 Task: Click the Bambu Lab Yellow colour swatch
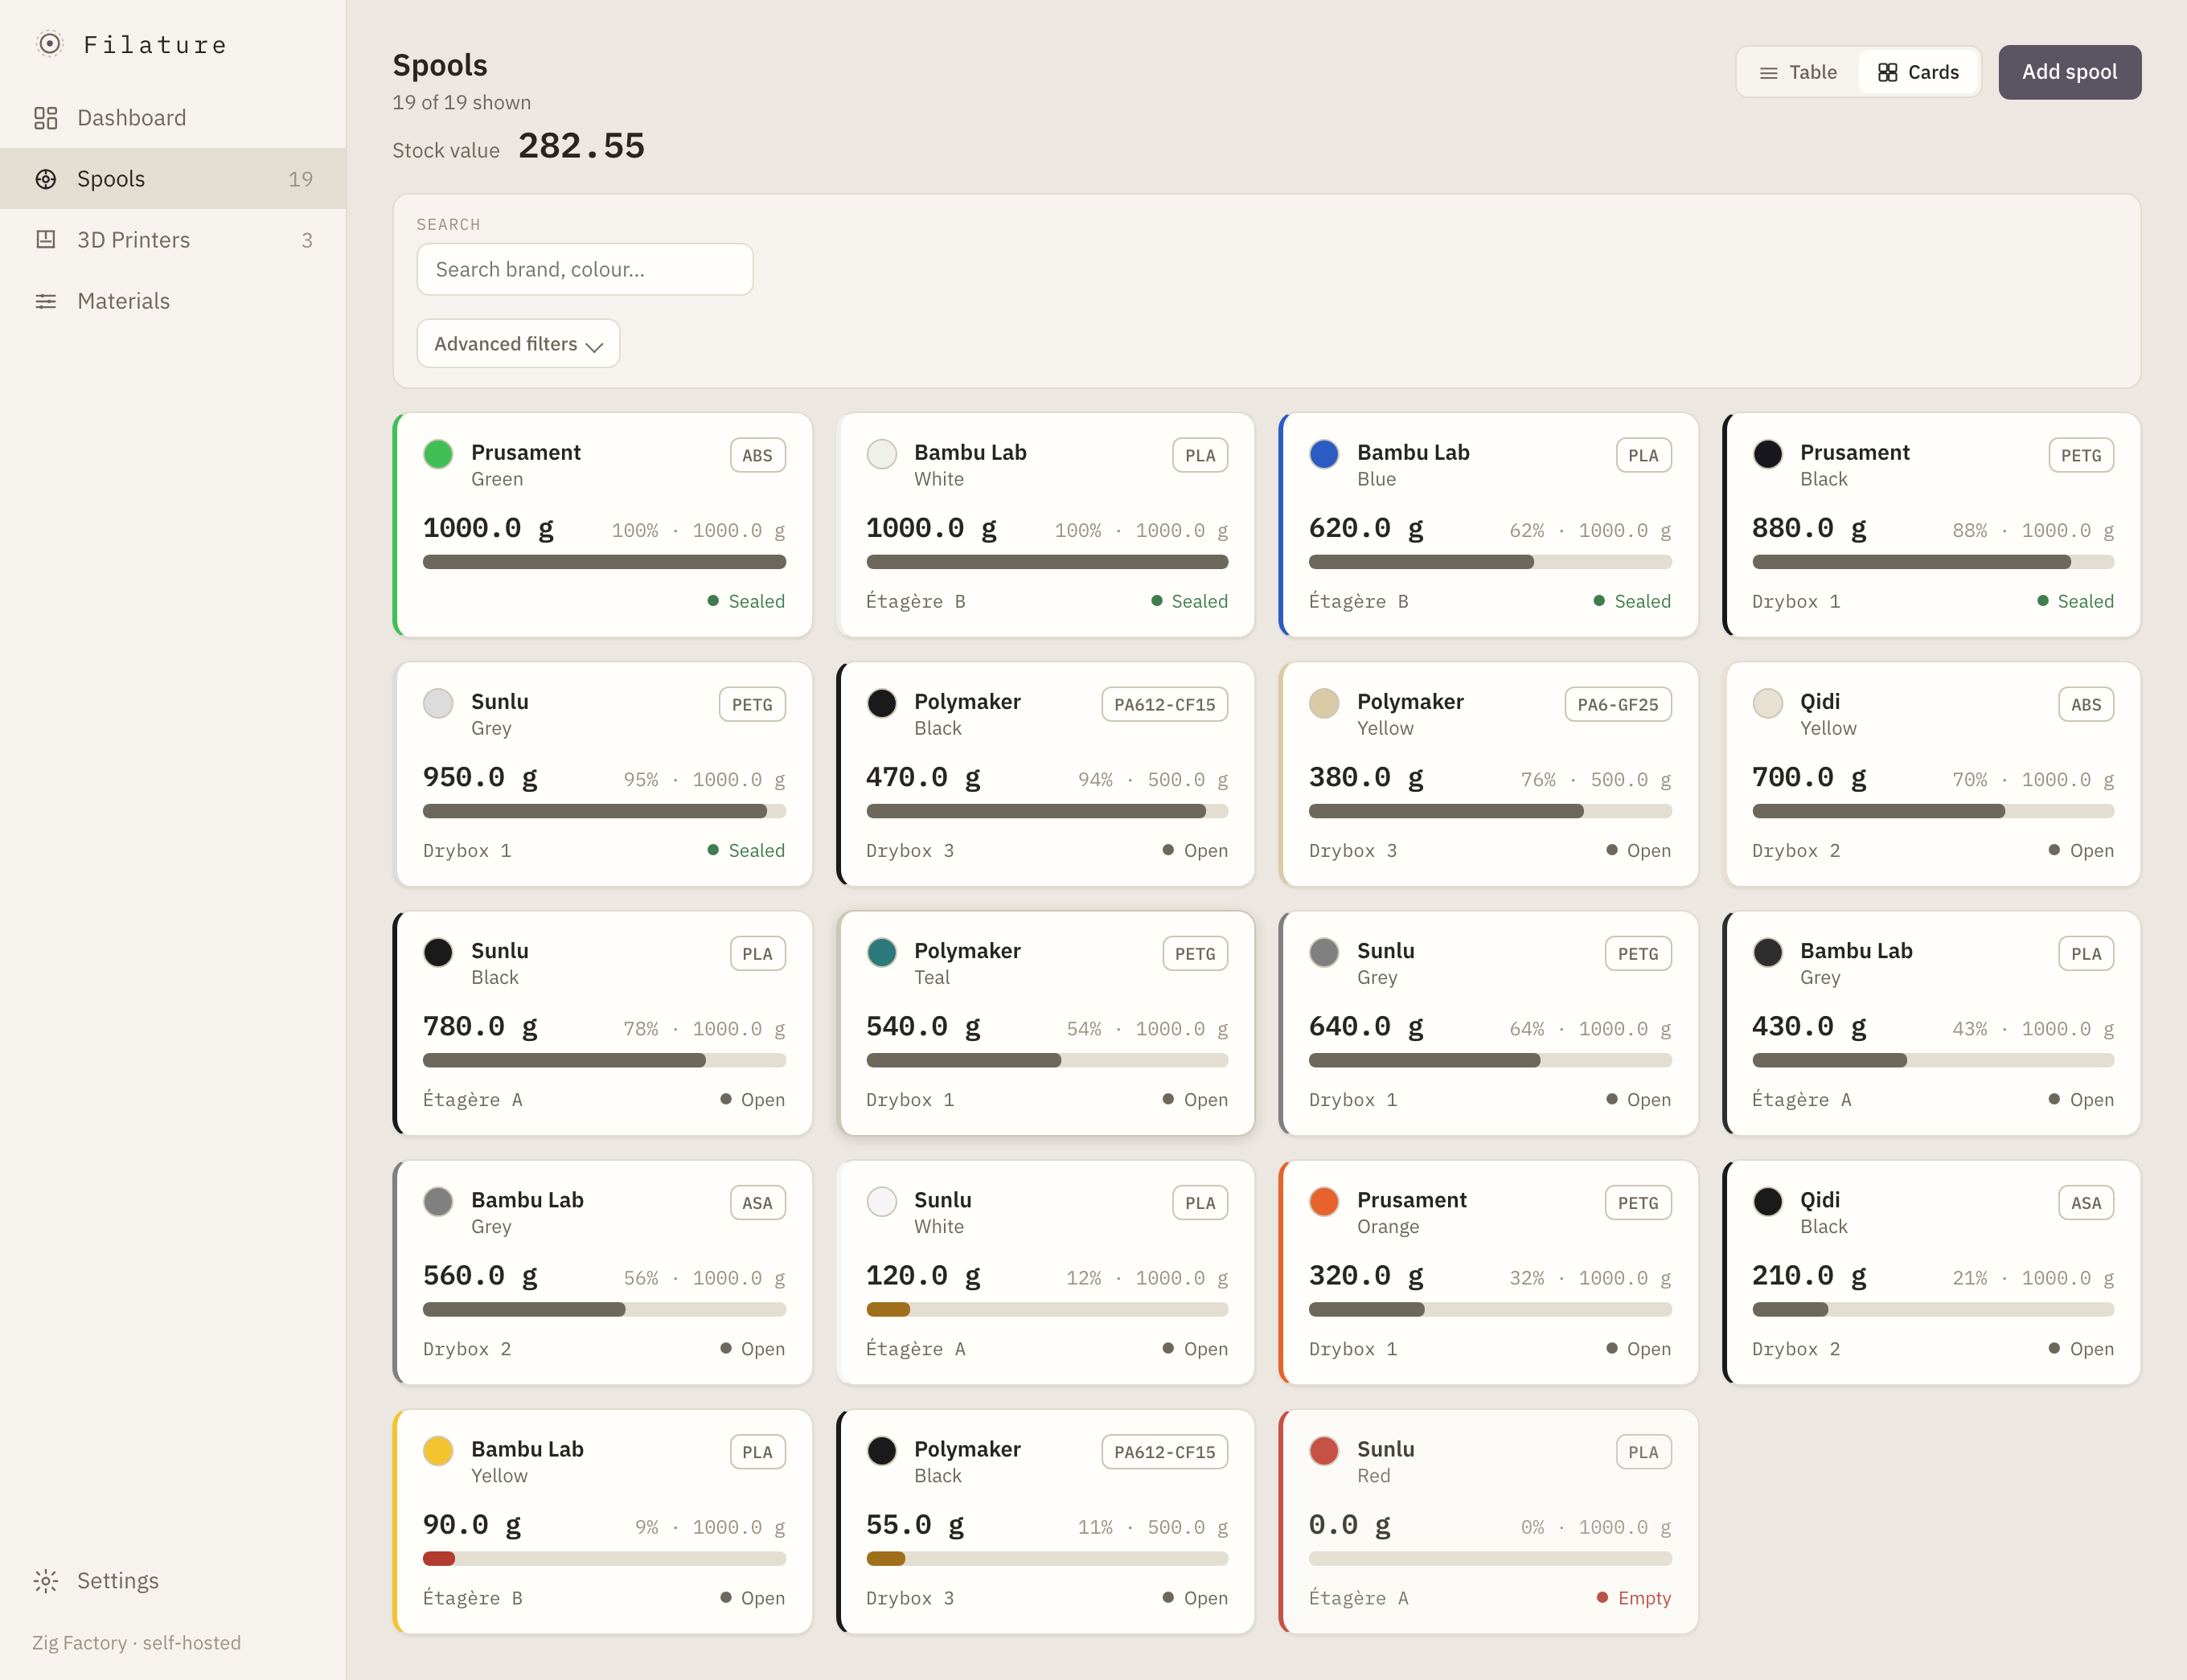click(x=438, y=1450)
